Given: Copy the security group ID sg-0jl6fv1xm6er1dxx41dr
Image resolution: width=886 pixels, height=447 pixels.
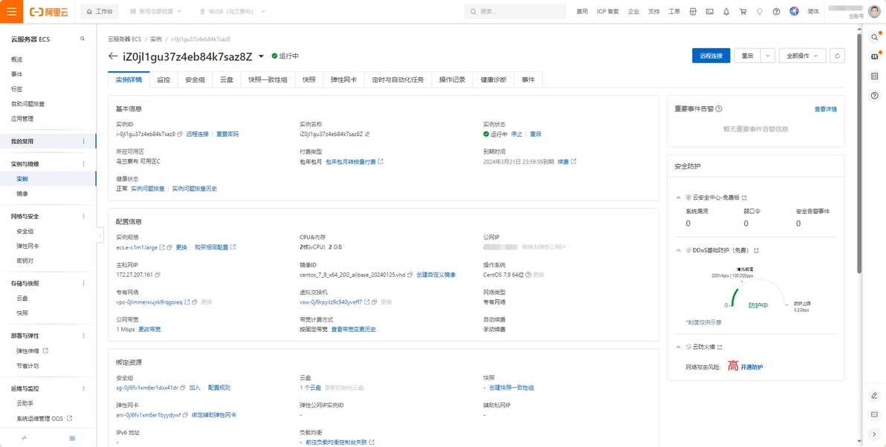Looking at the screenshot, I should coord(183,388).
